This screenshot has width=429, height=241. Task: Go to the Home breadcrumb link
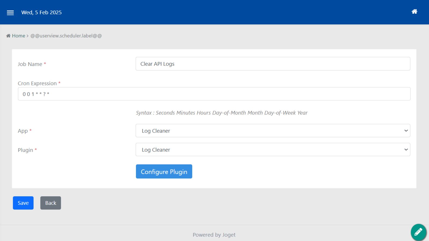click(x=19, y=36)
